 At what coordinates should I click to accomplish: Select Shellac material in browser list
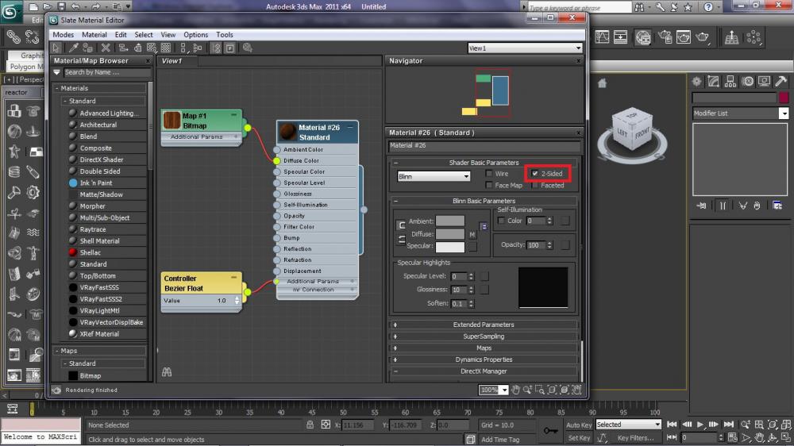click(x=91, y=252)
